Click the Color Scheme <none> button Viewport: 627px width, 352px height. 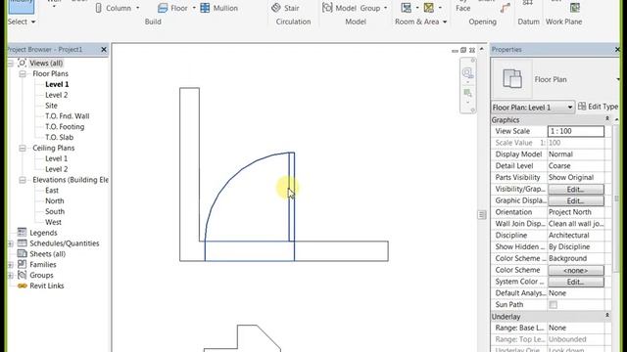[x=576, y=270]
